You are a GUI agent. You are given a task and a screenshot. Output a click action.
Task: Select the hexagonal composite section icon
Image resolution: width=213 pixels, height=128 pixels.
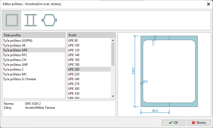click(50, 20)
